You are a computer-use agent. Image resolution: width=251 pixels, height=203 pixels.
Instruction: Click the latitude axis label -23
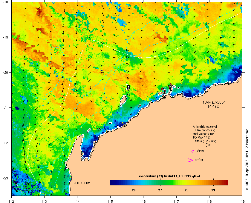pos(6,178)
